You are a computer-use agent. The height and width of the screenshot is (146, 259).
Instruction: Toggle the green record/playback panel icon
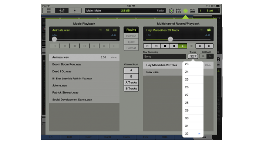coord(185,11)
